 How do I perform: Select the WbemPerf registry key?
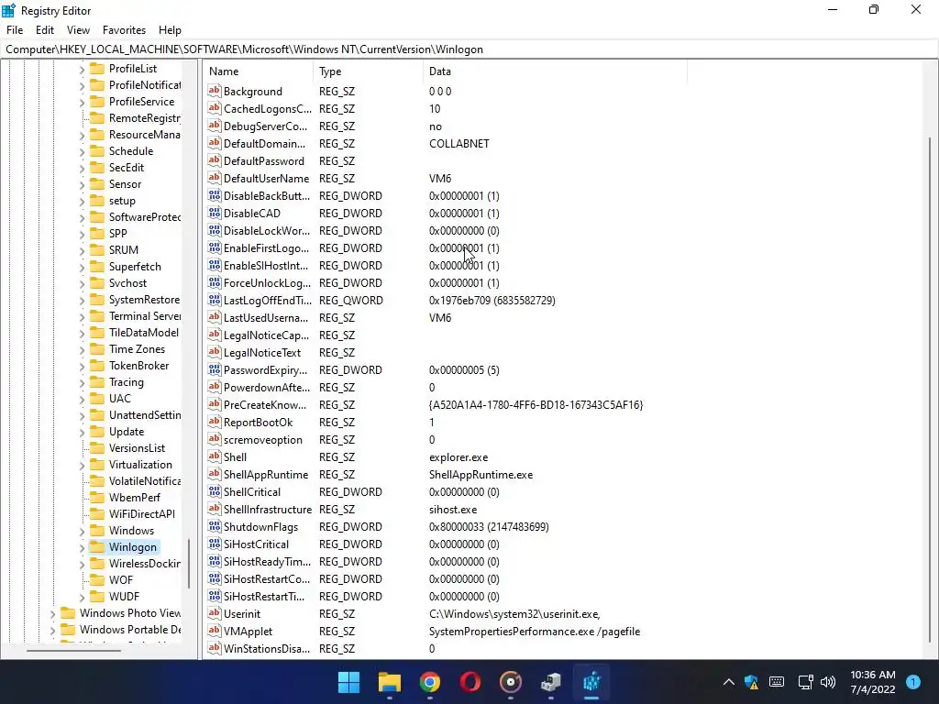pyautogui.click(x=135, y=498)
